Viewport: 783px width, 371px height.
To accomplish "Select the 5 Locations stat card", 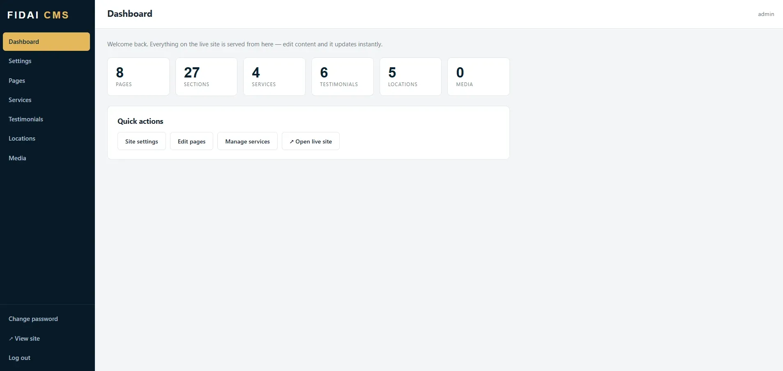I will (x=410, y=77).
